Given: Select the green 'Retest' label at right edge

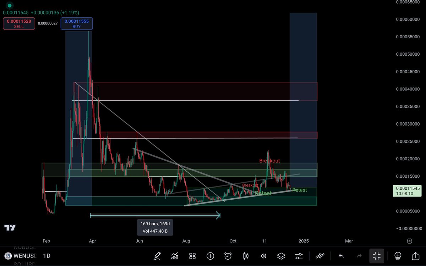Looking at the screenshot, I should tap(300, 190).
